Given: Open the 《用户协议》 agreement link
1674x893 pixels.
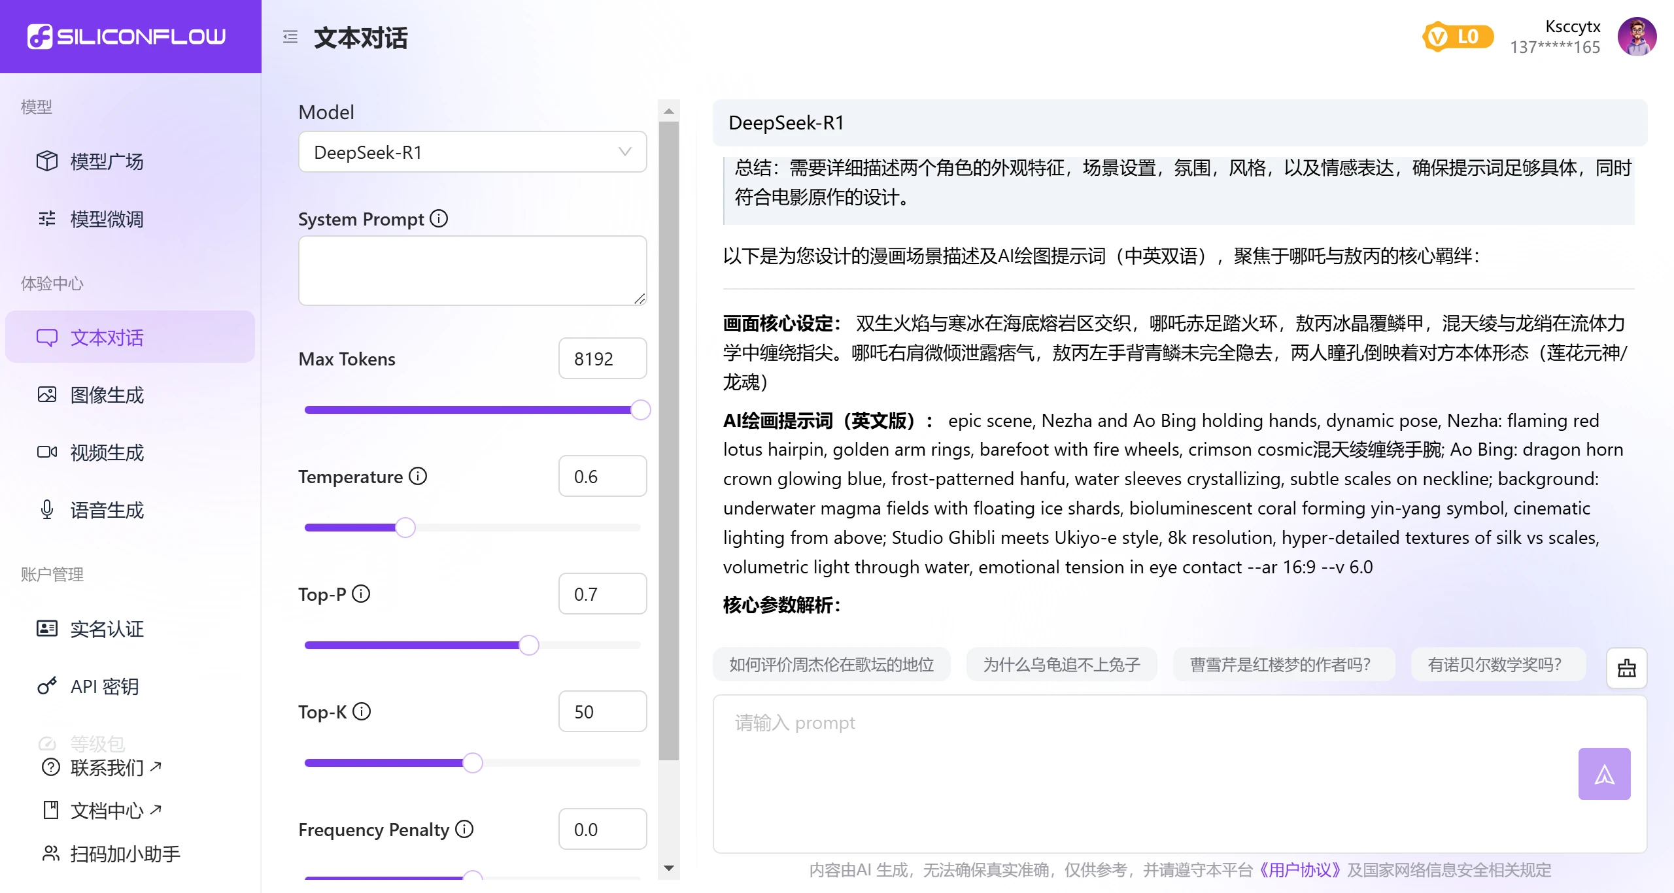Looking at the screenshot, I should click(x=1299, y=870).
